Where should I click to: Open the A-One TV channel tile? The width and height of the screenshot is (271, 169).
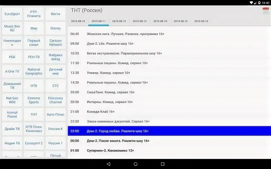pyautogui.click(x=12, y=71)
